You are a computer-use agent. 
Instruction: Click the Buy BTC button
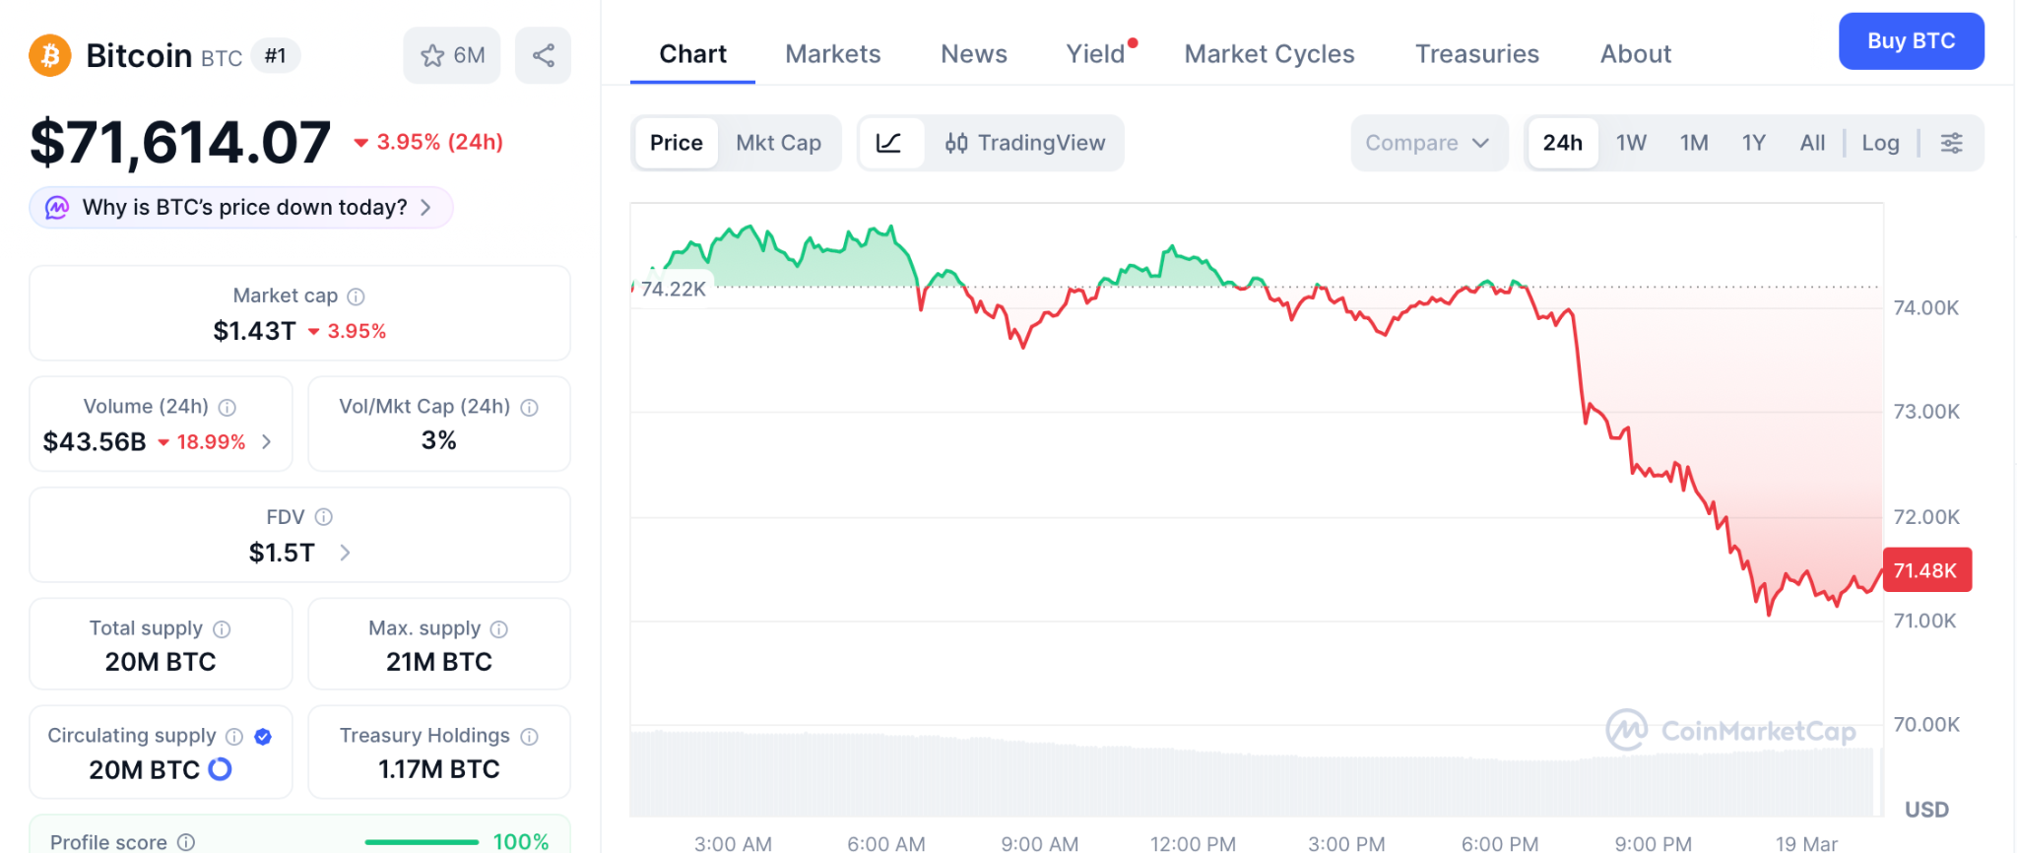pos(1911,41)
